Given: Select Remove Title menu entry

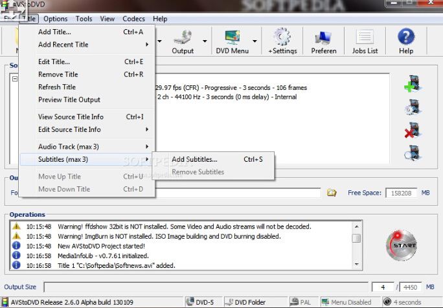Looking at the screenshot, I should click(x=87, y=74).
